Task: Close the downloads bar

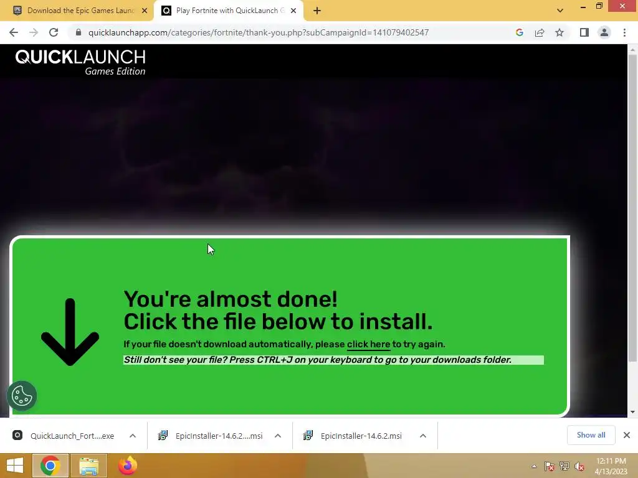Action: point(627,435)
